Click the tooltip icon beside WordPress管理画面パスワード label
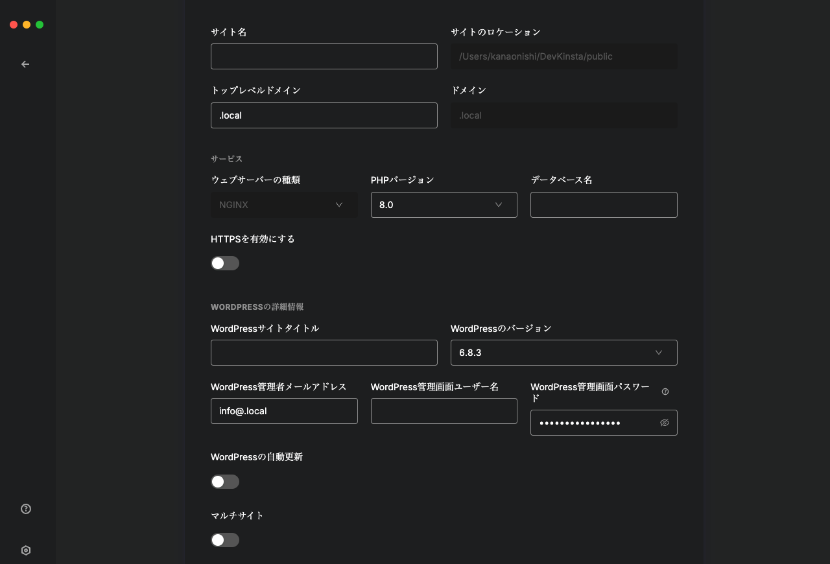This screenshot has width=830, height=564. [665, 392]
